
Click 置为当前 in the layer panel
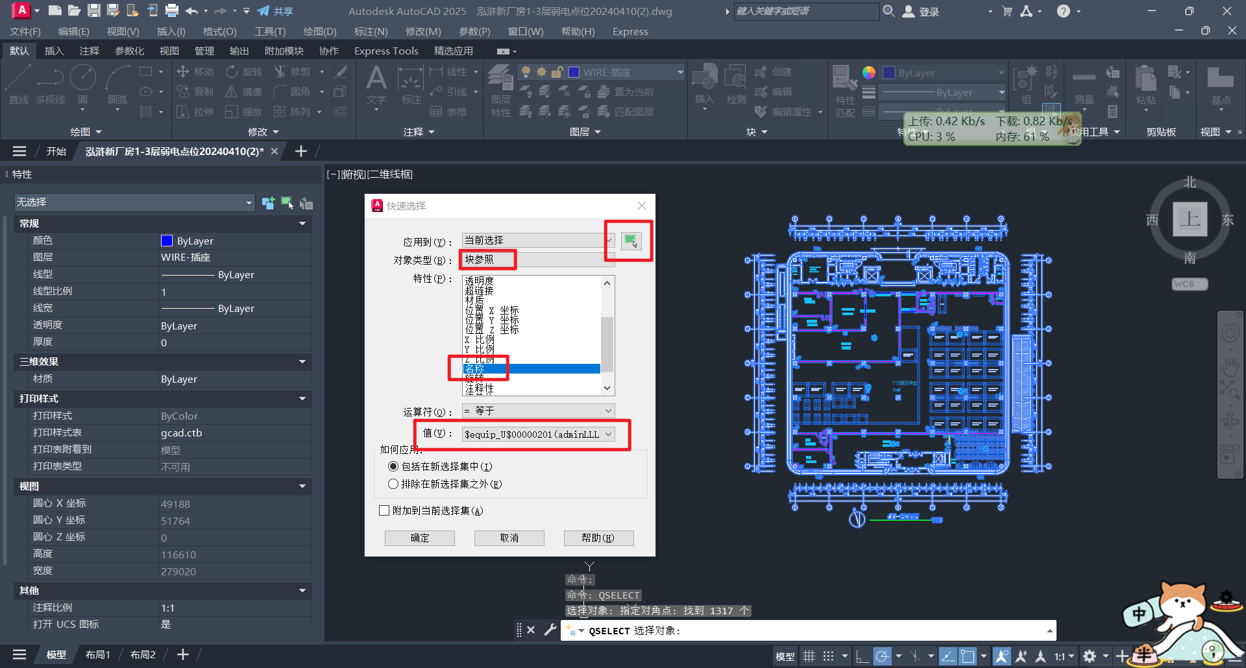coord(626,91)
